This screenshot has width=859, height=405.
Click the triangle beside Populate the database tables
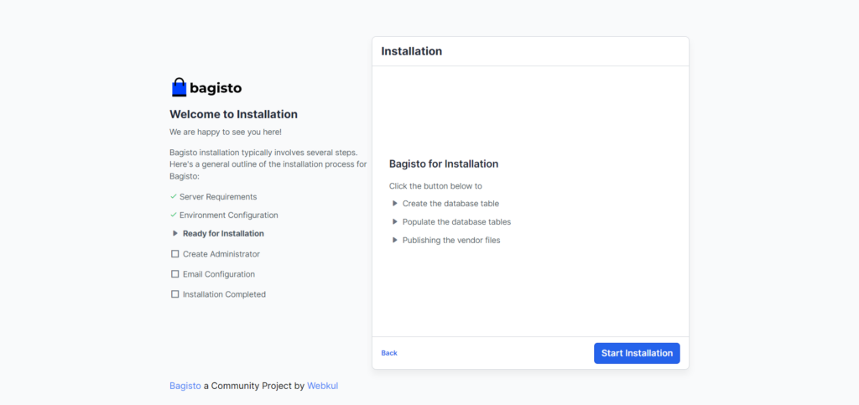[x=395, y=222]
